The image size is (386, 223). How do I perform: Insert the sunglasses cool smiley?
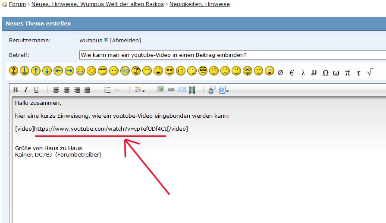pos(103,71)
